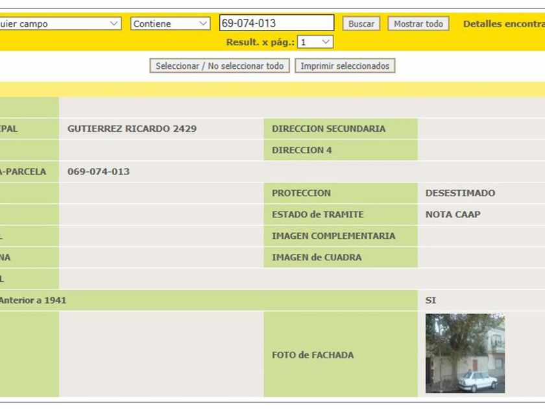Click the GUTIERREZ RICARDO 2429 address value
The image size is (545, 409).
point(132,129)
